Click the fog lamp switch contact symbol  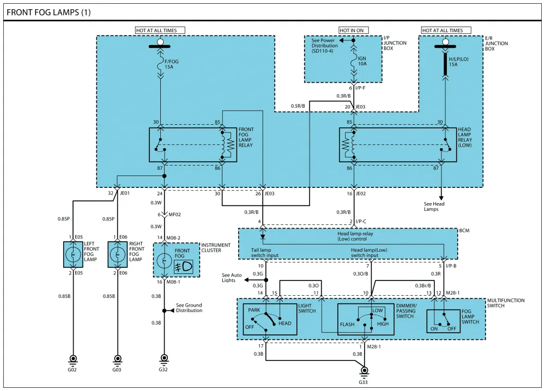point(445,320)
